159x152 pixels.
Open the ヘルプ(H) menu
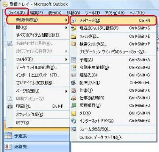(137, 13)
